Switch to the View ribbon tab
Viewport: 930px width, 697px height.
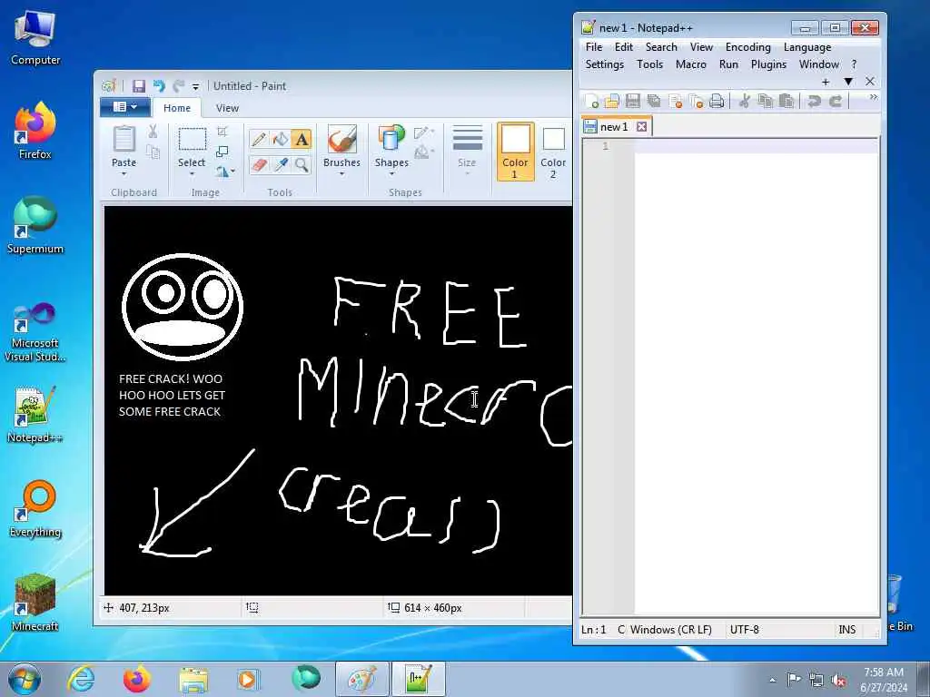(227, 108)
